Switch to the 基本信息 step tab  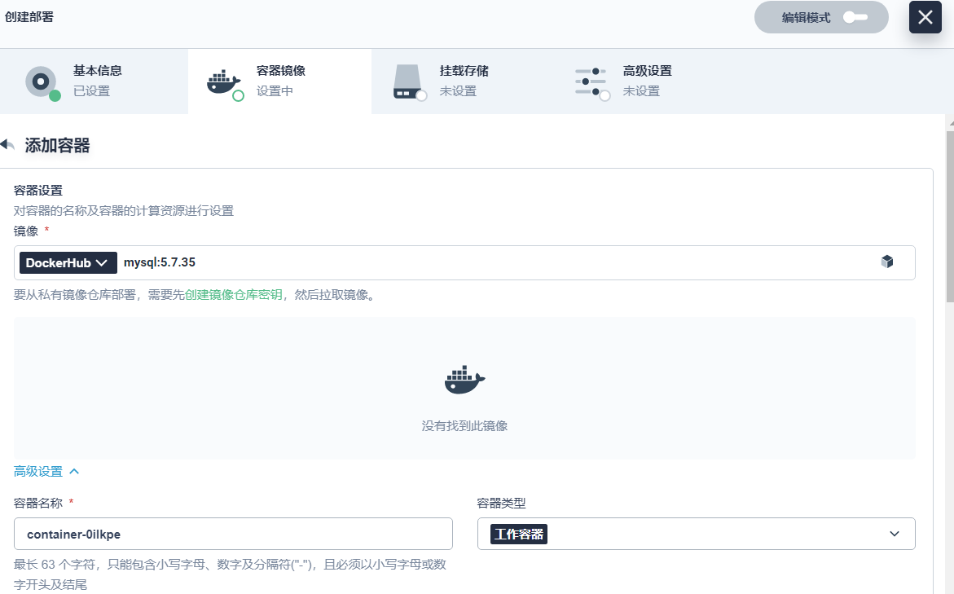tap(94, 81)
